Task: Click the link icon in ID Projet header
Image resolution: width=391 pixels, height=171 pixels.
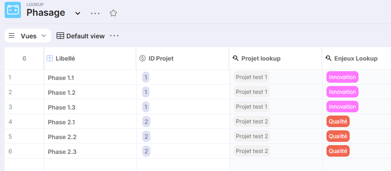Action: pos(143,59)
